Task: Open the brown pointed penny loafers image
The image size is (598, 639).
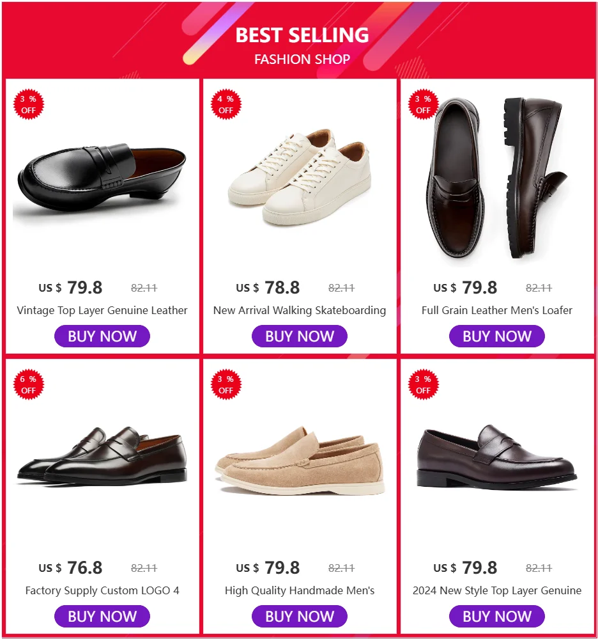Action: pos(102,455)
